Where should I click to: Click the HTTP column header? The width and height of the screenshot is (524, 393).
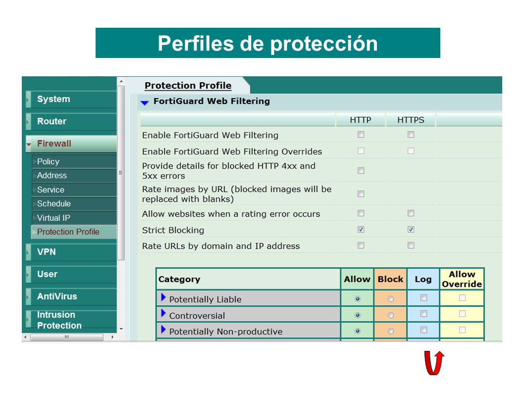coord(360,120)
